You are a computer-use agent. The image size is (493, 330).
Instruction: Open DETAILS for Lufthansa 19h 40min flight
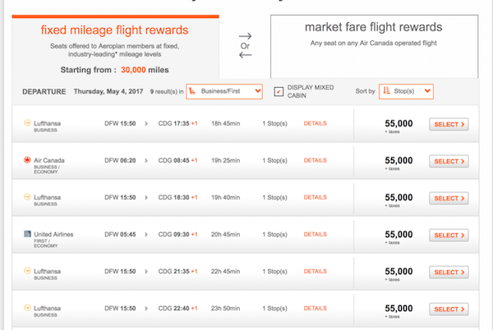coord(315,198)
